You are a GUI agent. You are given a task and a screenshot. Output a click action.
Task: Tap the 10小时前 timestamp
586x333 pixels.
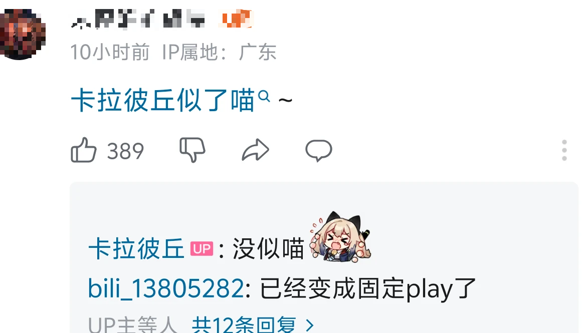pyautogui.click(x=110, y=52)
